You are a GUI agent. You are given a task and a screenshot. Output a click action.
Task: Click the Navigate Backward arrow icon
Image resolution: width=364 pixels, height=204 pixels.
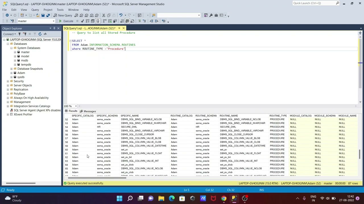pyautogui.click(x=7, y=15)
